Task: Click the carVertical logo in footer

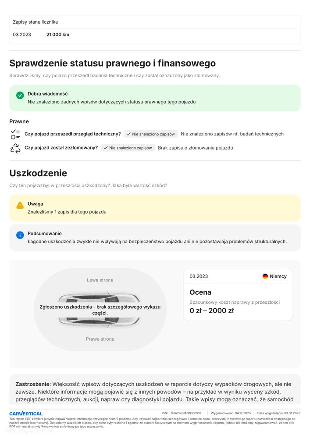Action: tap(26, 413)
